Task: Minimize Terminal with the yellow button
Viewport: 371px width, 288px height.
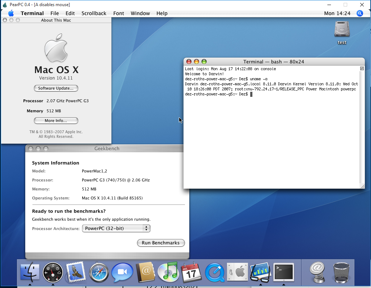Action: click(x=196, y=62)
